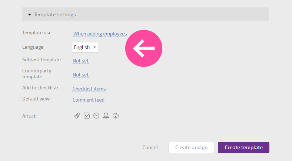This screenshot has height=161, width=292.
Task: Click the Template settings title text
Action: tap(55, 14)
